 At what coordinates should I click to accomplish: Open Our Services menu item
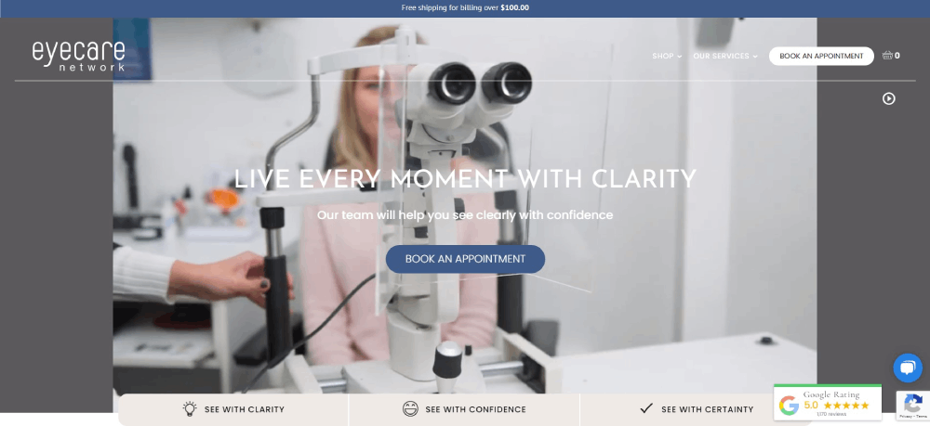tap(722, 57)
